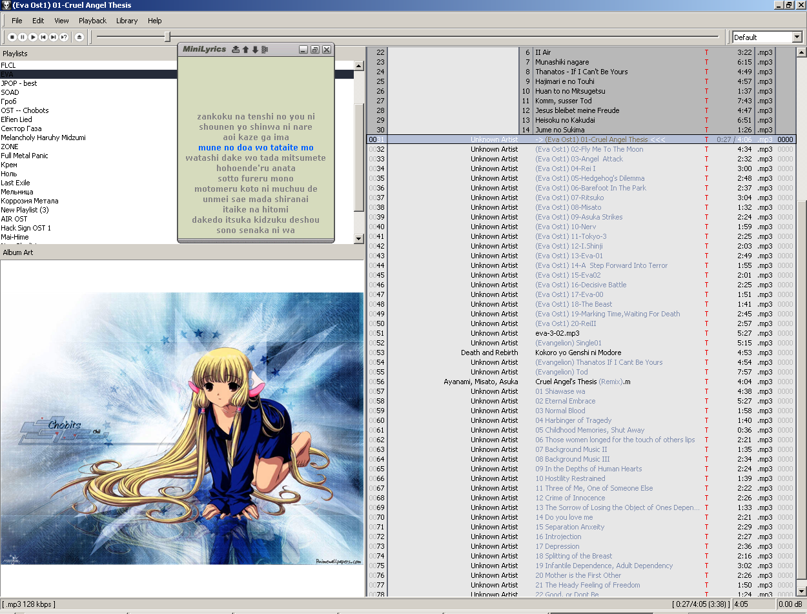Open the File menu

(x=17, y=21)
